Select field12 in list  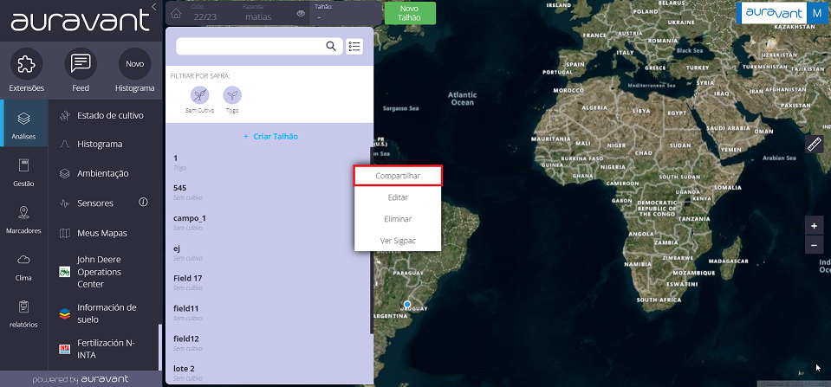tap(269, 343)
